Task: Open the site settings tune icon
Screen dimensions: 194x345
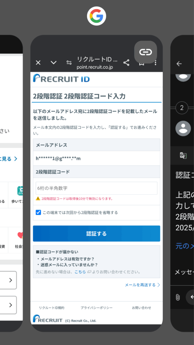Action: point(69,63)
